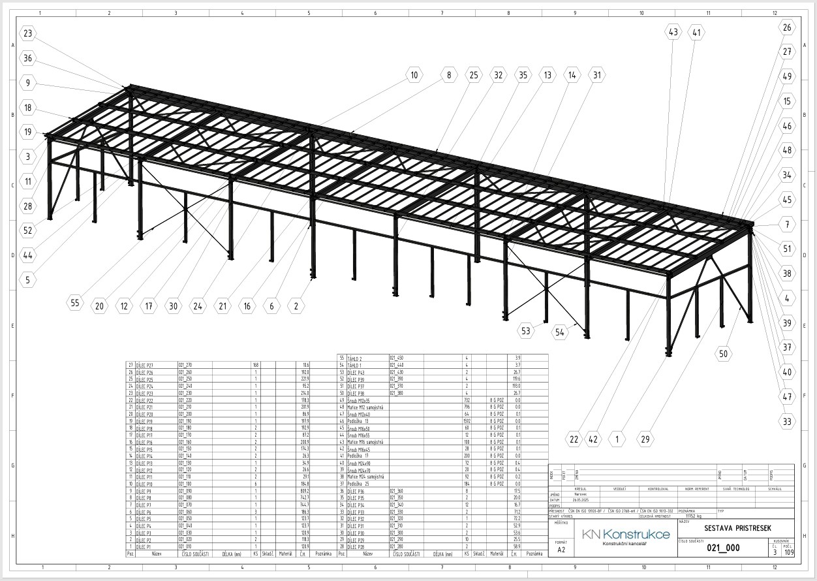817x581 pixels.
Task: Click the part number 021_000 field
Action: pos(723,548)
